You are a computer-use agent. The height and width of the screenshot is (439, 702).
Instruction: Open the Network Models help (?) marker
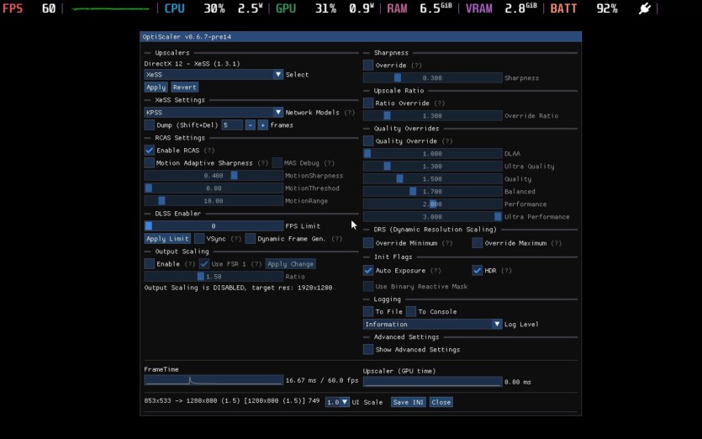[x=349, y=113]
